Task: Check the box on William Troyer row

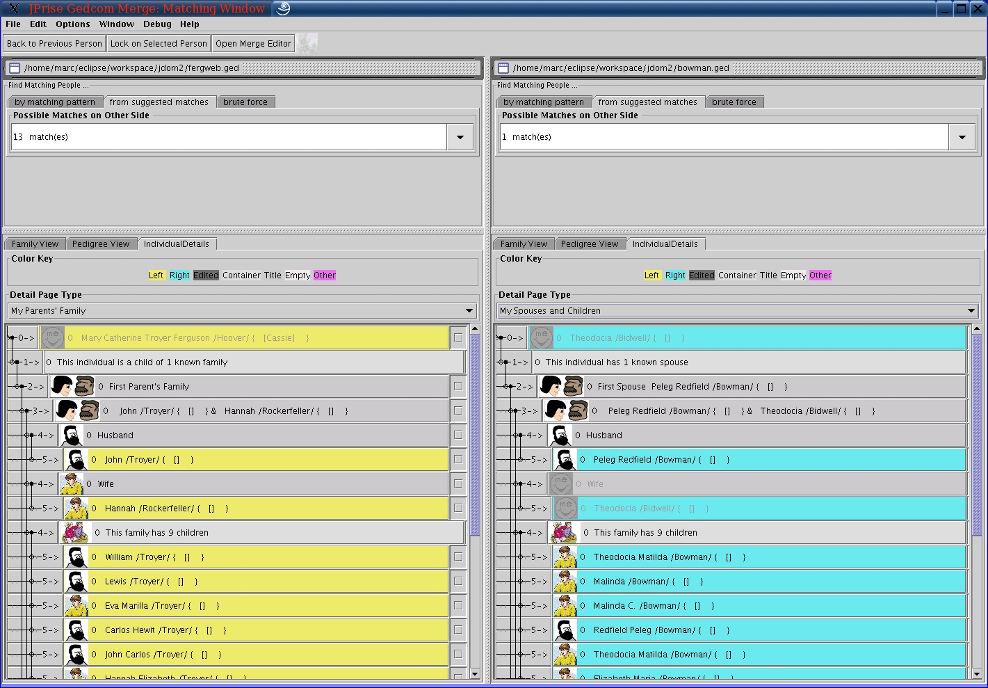Action: pyautogui.click(x=458, y=557)
